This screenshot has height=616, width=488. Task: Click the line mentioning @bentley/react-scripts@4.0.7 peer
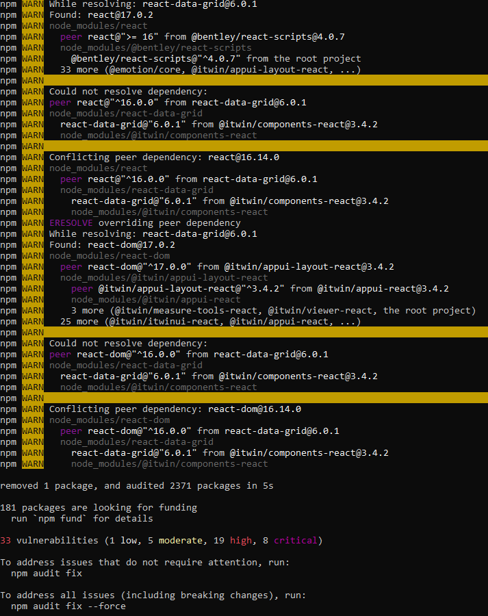pyautogui.click(x=203, y=37)
